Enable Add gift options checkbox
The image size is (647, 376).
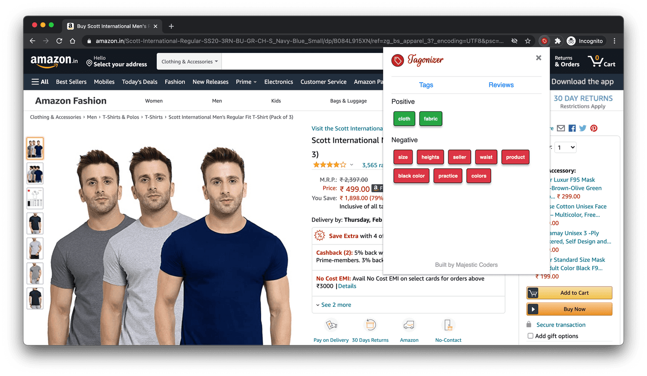pyautogui.click(x=531, y=336)
